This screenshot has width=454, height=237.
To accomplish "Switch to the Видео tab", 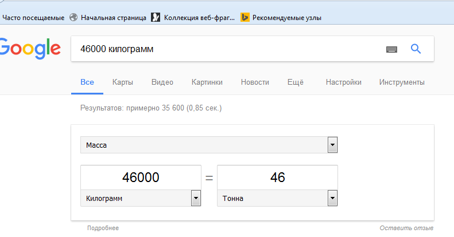I will pos(162,82).
